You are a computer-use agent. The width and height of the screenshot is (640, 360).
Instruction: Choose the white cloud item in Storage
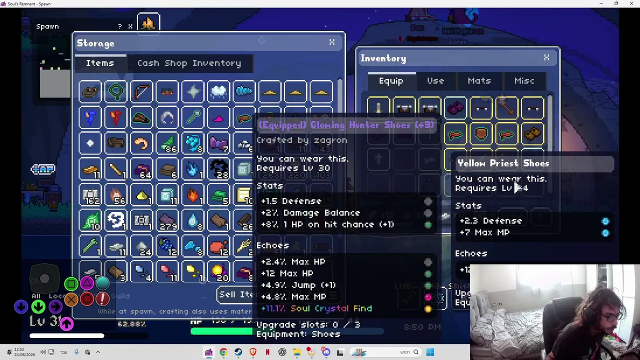218,91
